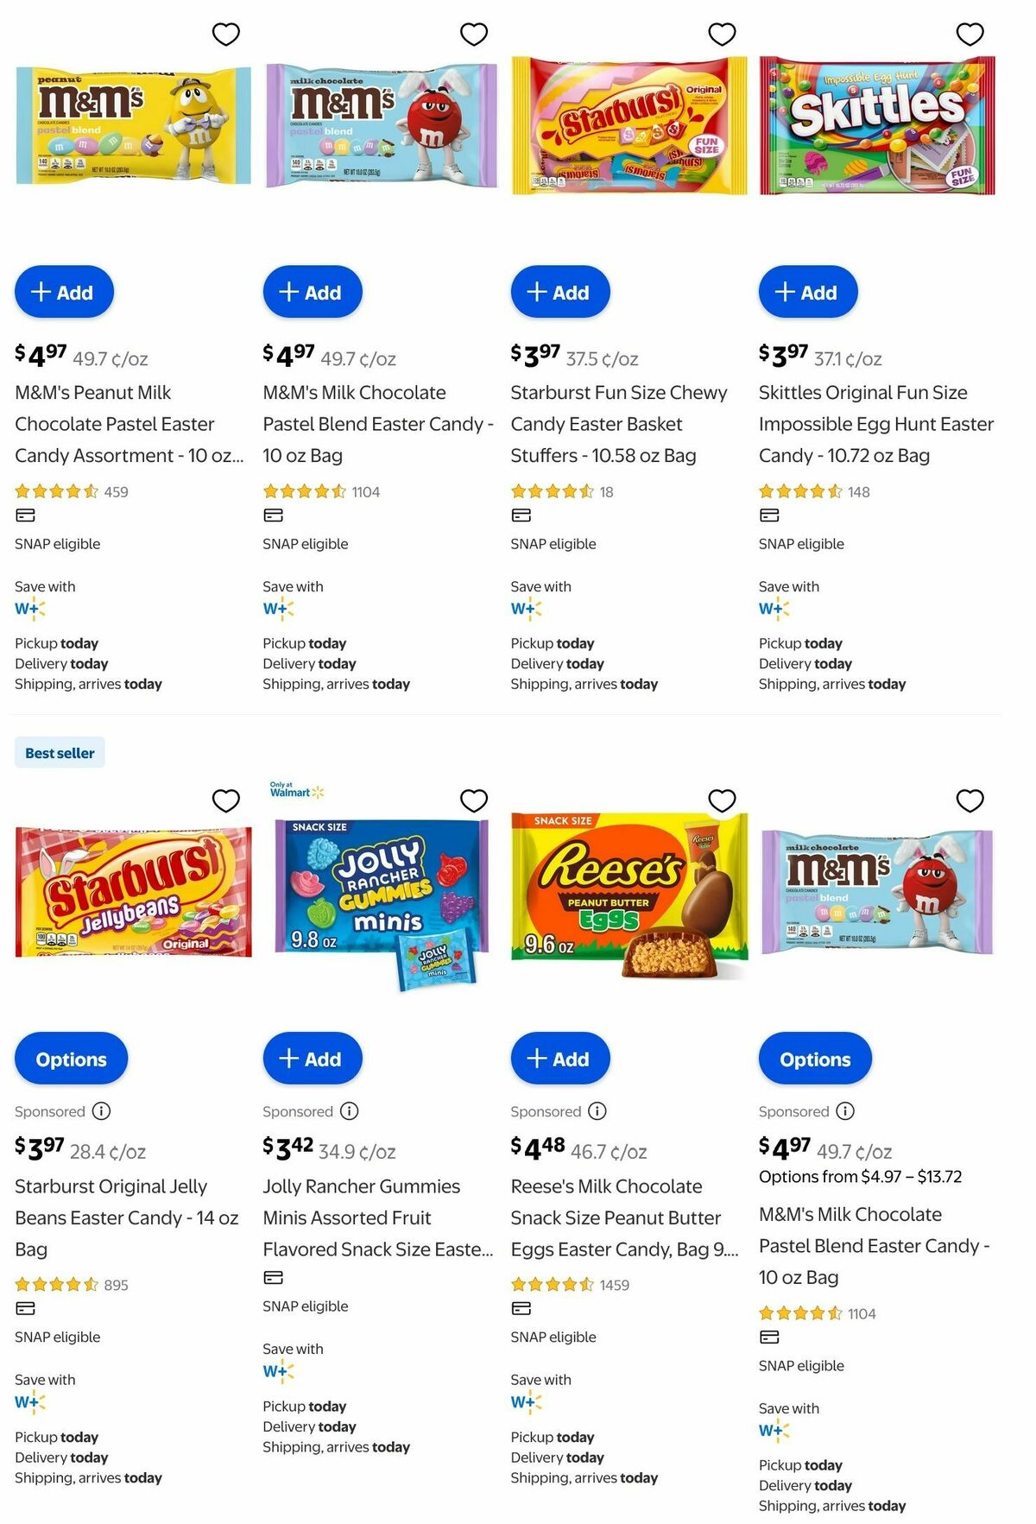Click the Walmart+ logo under Skittles candy
Image resolution: width=1036 pixels, height=1524 pixels.
pos(771,608)
